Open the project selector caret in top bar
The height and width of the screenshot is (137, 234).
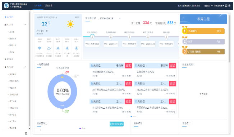point(212,6)
